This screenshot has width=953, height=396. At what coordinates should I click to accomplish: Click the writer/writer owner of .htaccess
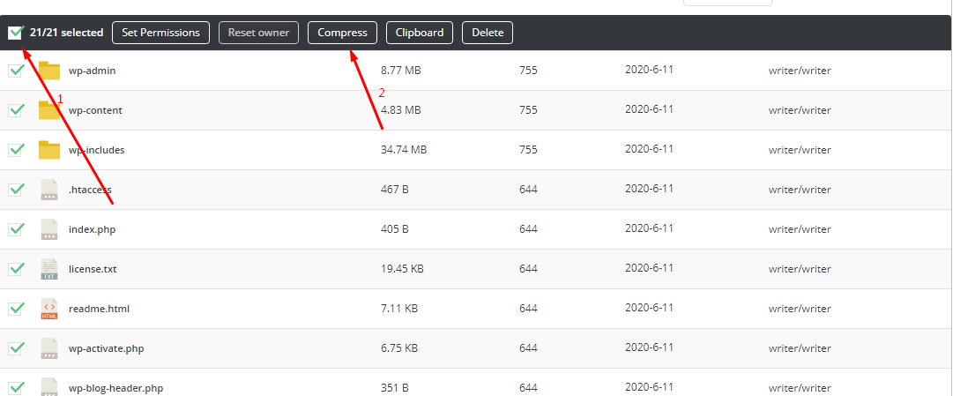coord(800,190)
